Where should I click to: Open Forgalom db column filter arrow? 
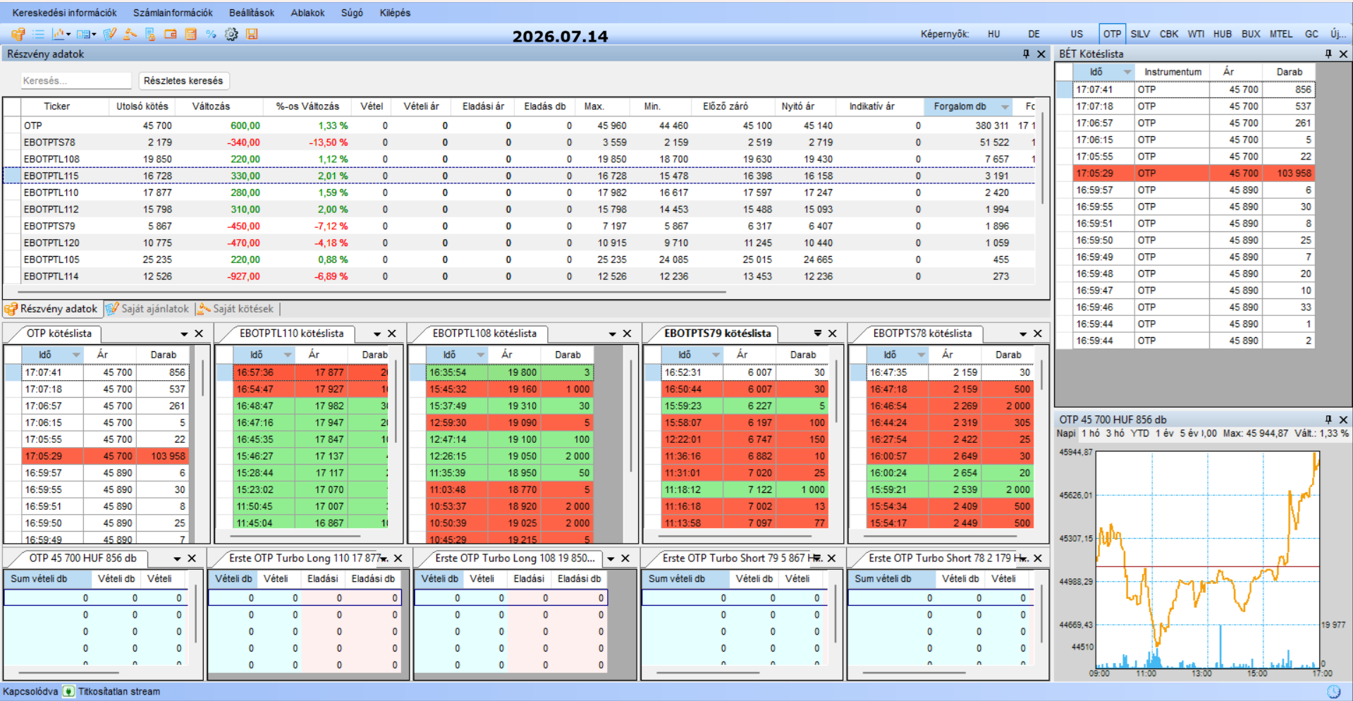[x=1005, y=106]
